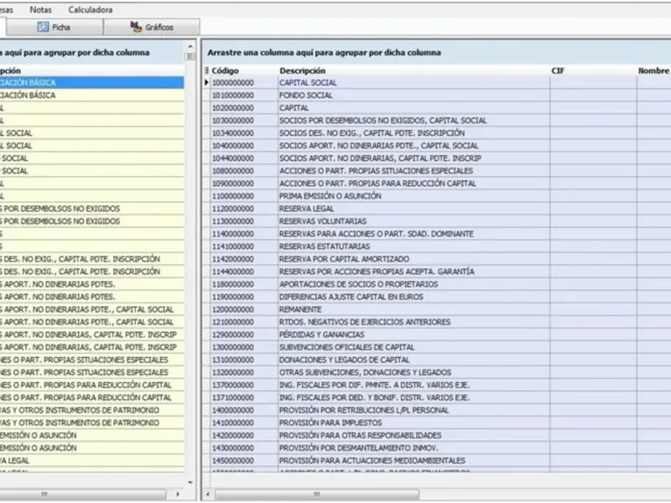Select SOCIOS APORT. NO DINERARIAS PDTE., CAPITAL SOCIAL in right grid
671x503 pixels.
(379, 146)
